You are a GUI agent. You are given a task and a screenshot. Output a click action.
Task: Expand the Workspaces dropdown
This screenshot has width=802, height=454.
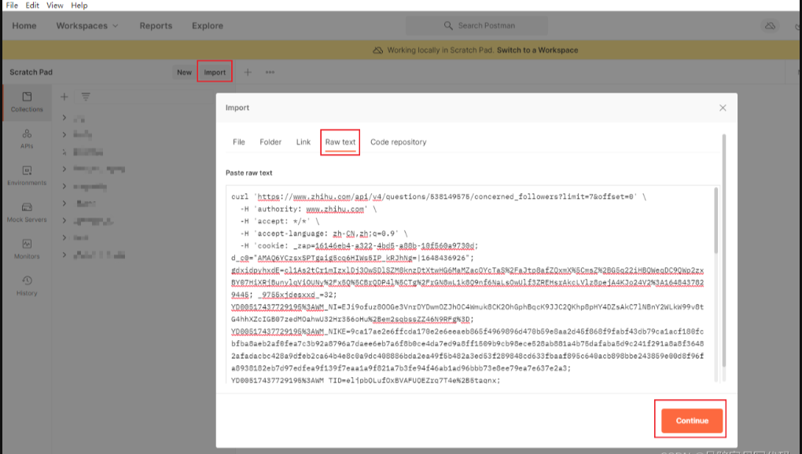87,26
